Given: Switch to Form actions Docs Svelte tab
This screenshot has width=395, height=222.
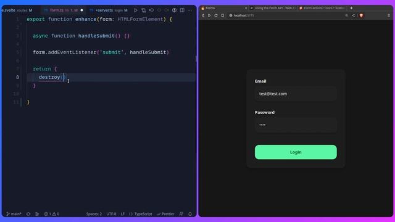Looking at the screenshot, I should [x=322, y=8].
